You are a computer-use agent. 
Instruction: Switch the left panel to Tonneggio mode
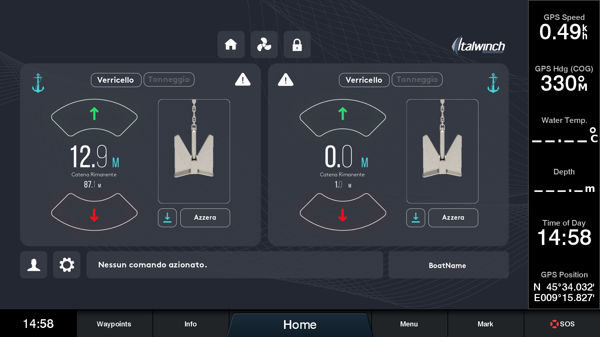(169, 80)
